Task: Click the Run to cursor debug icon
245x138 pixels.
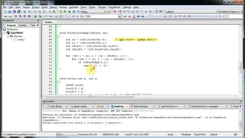Action: click(x=119, y=11)
